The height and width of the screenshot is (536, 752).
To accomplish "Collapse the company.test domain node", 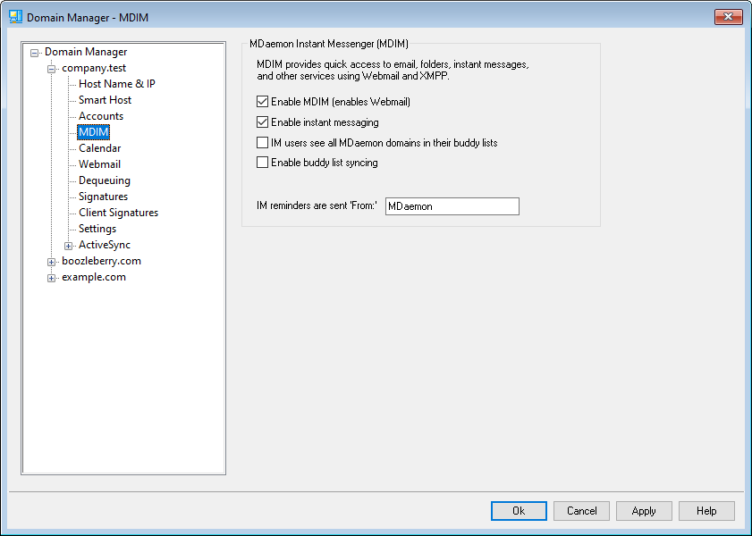I will pyautogui.click(x=52, y=69).
